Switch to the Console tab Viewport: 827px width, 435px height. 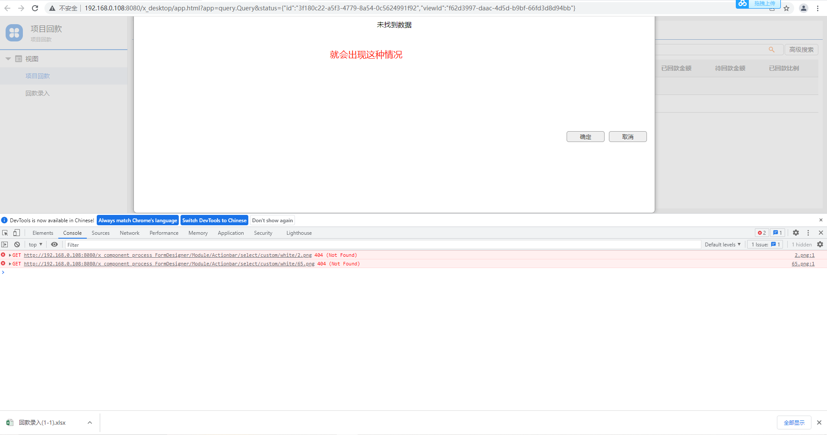73,233
